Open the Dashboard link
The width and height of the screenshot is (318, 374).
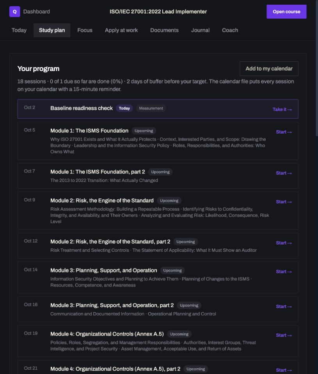36,12
